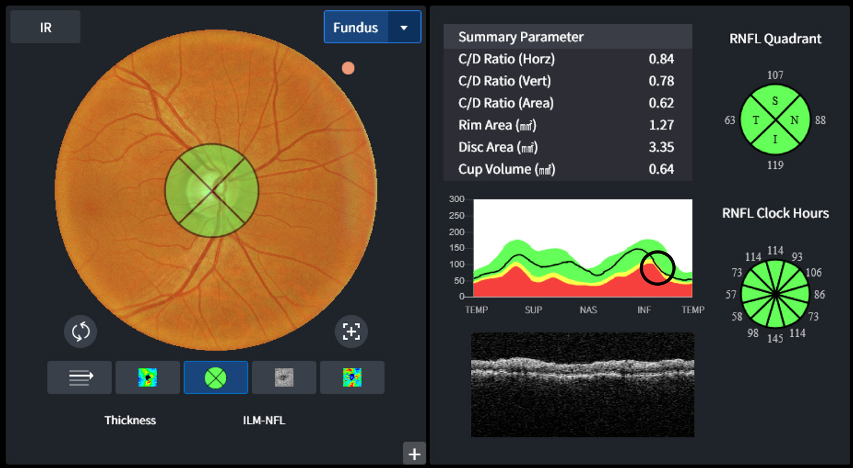Click the SUP label on graph axis

533,310
